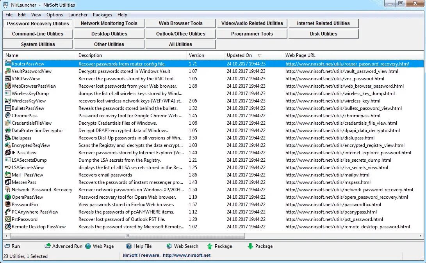This screenshot has height=263, width=426.
Task: Click the WebBrowserPassView icon
Action: pyautogui.click(x=7, y=86)
